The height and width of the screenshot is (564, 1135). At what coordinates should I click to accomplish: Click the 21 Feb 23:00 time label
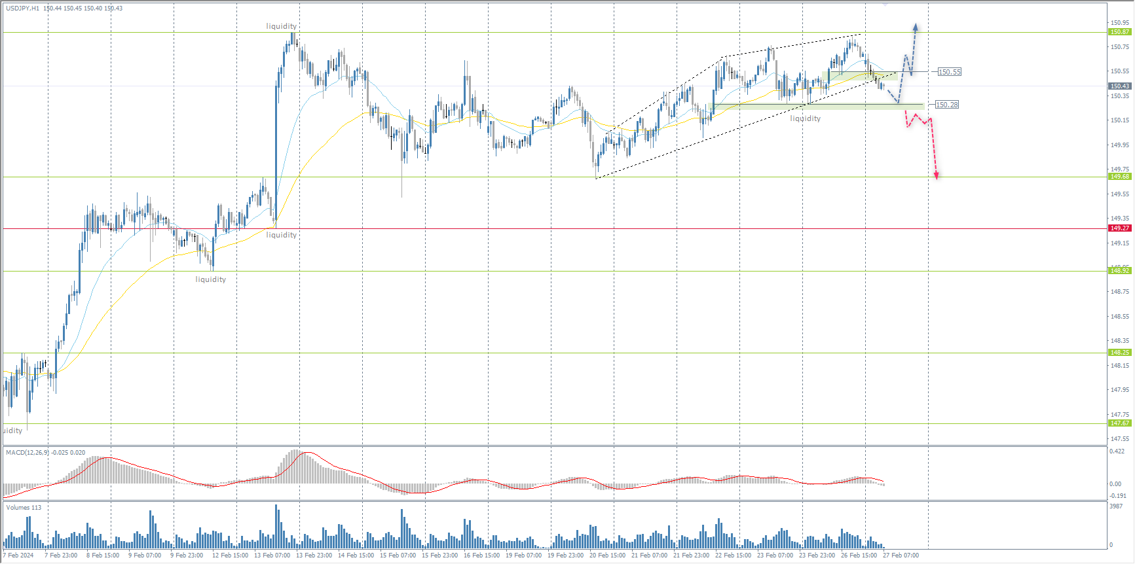tap(691, 555)
